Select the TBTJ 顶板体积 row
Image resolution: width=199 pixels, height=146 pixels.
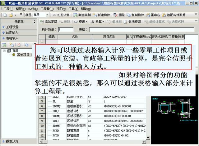(93, 121)
